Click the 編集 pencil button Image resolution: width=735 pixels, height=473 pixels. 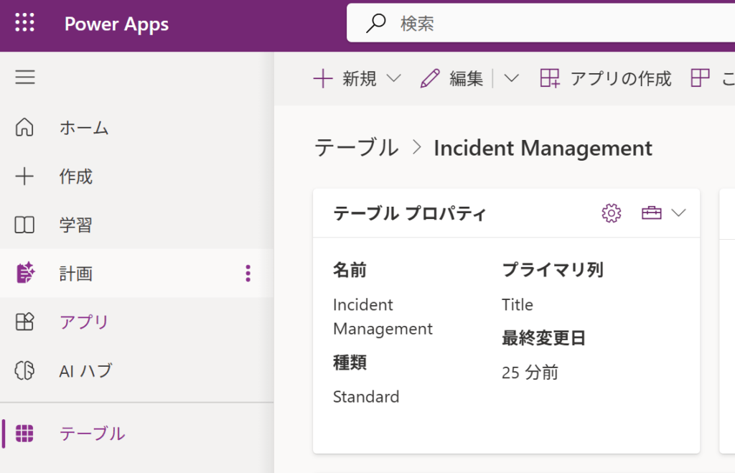pyautogui.click(x=452, y=79)
